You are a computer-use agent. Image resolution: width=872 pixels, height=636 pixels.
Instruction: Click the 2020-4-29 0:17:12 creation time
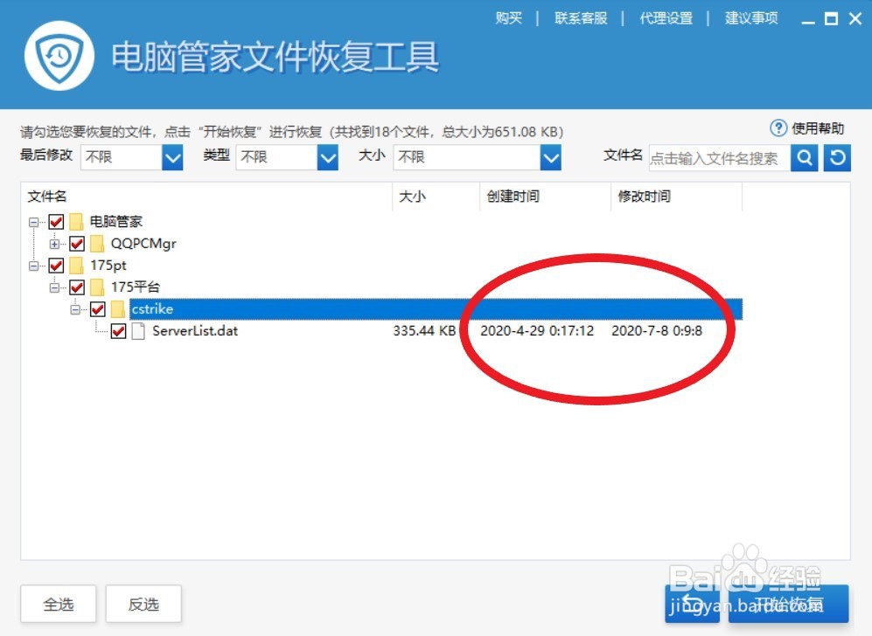pyautogui.click(x=537, y=331)
